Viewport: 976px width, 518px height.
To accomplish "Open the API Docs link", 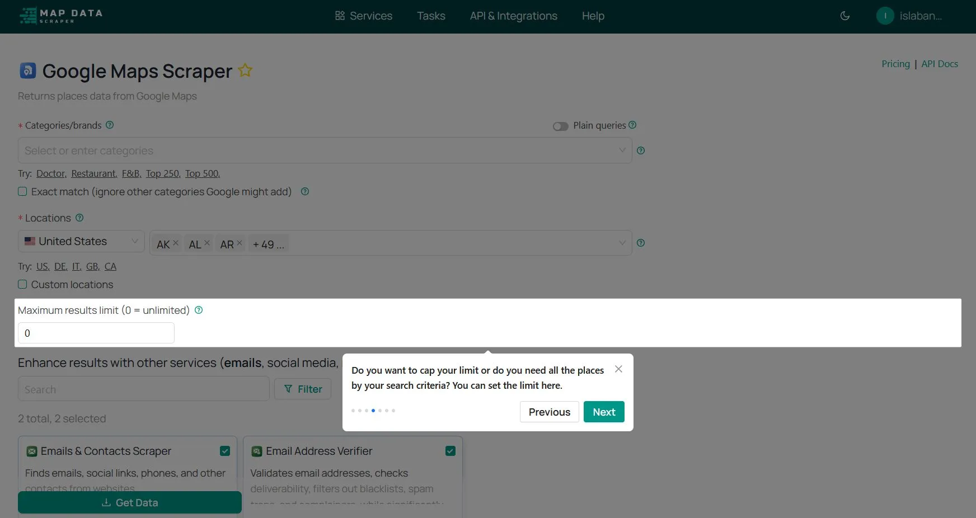I will point(940,64).
